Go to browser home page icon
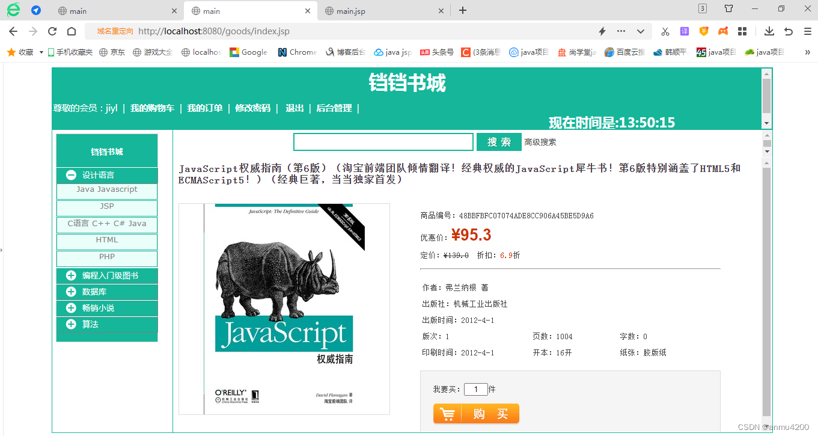The height and width of the screenshot is (436, 818). point(71,31)
